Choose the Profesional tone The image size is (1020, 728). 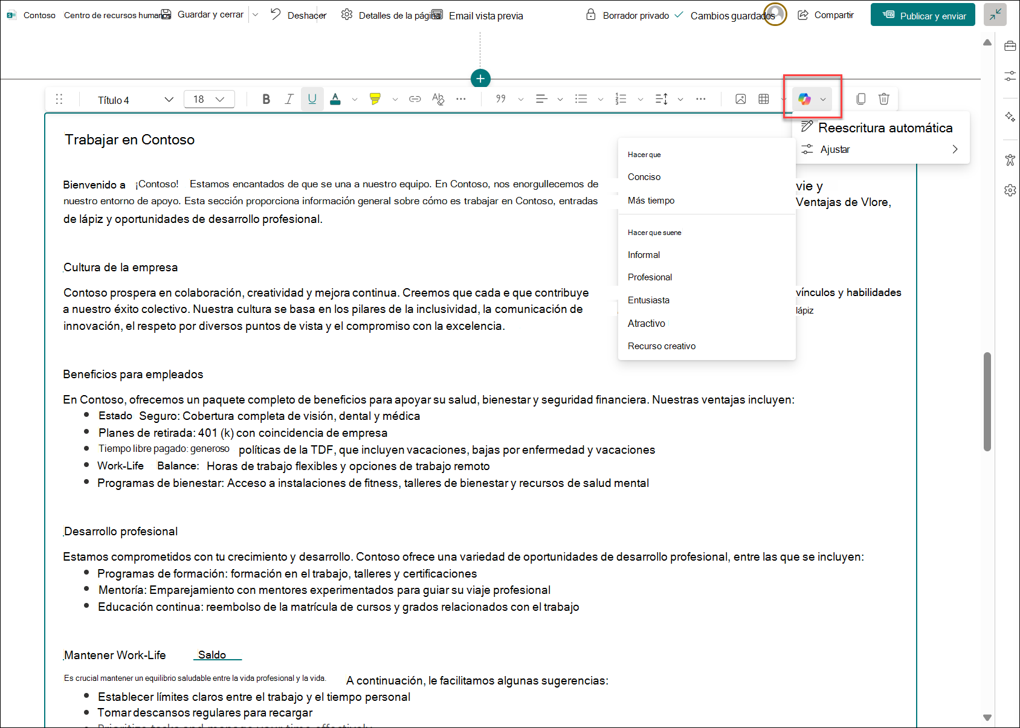coord(650,277)
